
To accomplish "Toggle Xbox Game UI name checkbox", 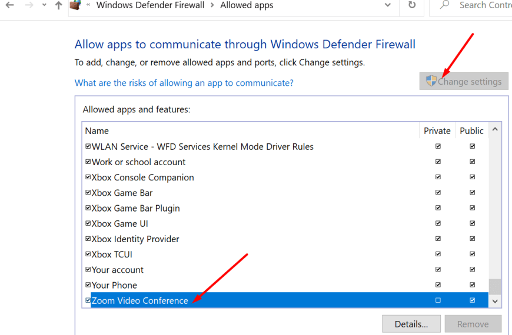I will point(88,223).
